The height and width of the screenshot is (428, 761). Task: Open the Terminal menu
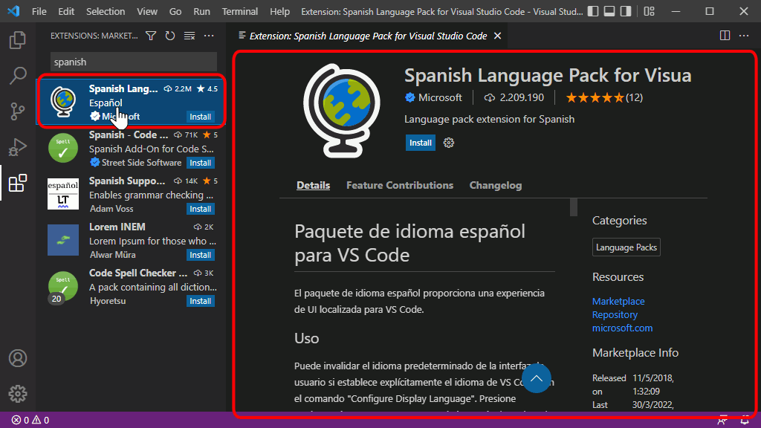[x=240, y=11]
